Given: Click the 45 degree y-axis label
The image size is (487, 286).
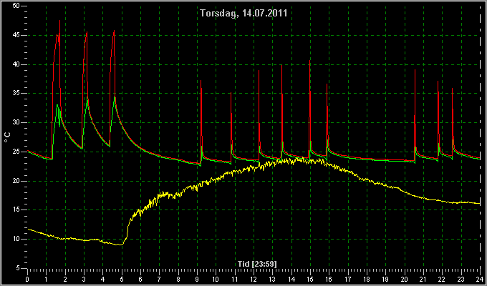Looking at the screenshot, I should pyautogui.click(x=16, y=35).
